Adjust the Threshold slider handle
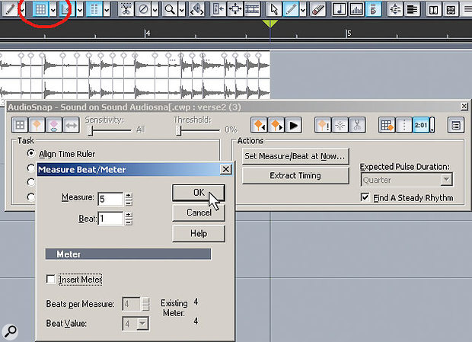 coord(178,130)
